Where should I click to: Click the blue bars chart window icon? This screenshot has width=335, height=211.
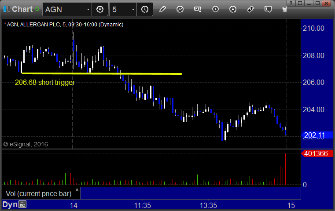click(7, 9)
